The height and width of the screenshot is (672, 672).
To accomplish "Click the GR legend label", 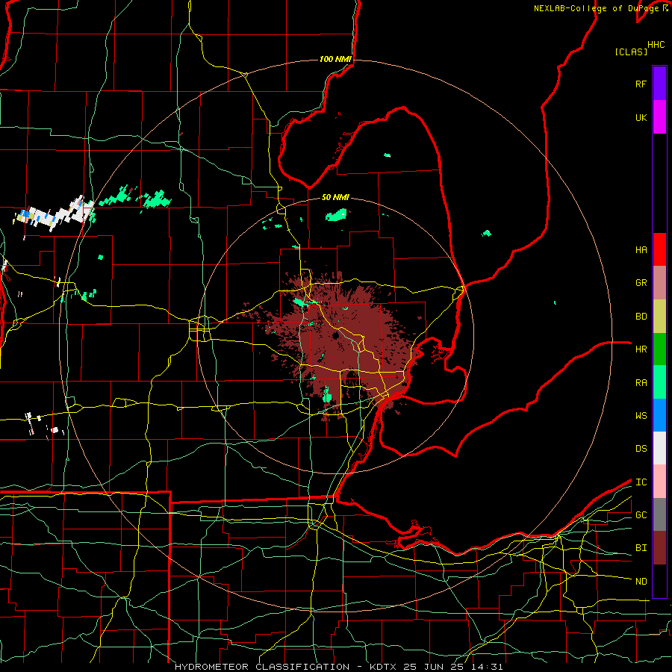I will (641, 283).
